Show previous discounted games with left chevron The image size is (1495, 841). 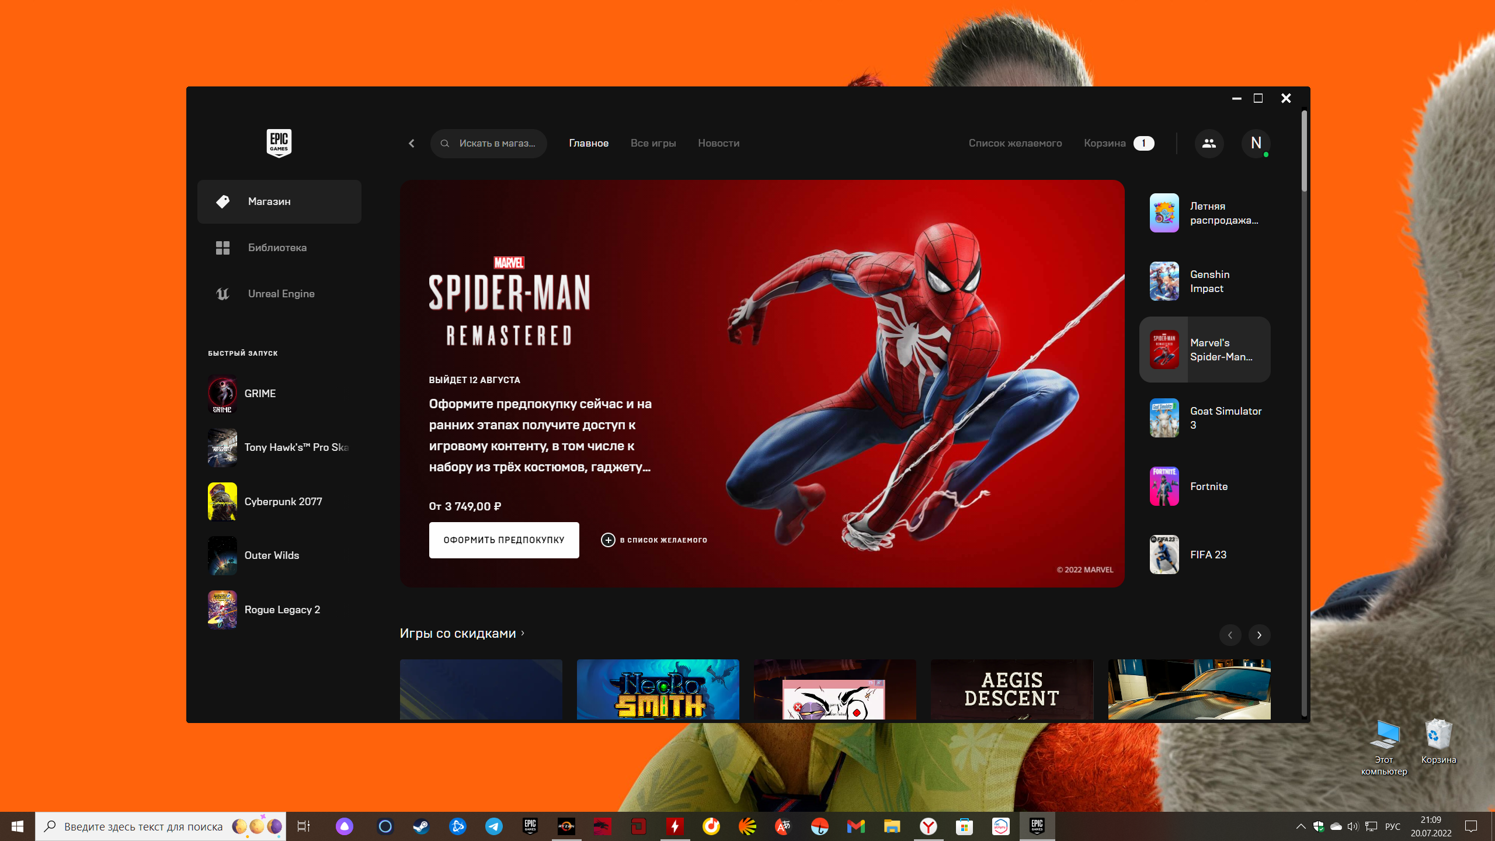1230,635
